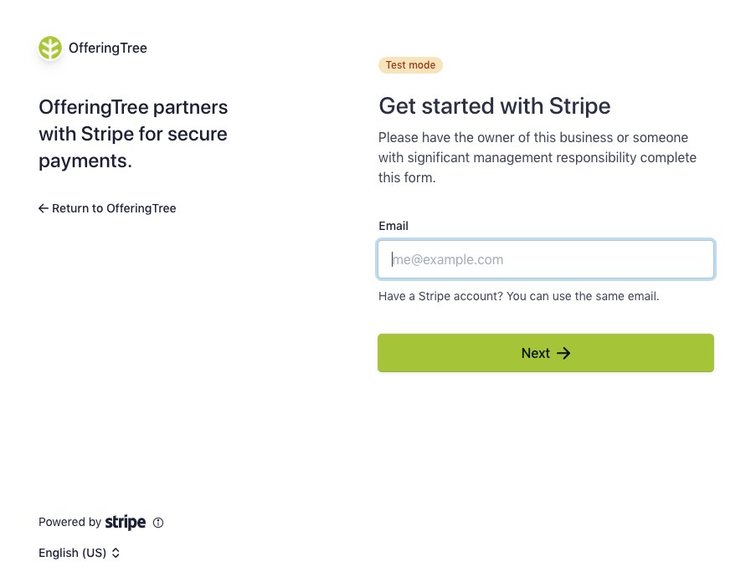Screen dimensions: 756x572
Task: Click the Test mode badge
Action: pyautogui.click(x=410, y=65)
